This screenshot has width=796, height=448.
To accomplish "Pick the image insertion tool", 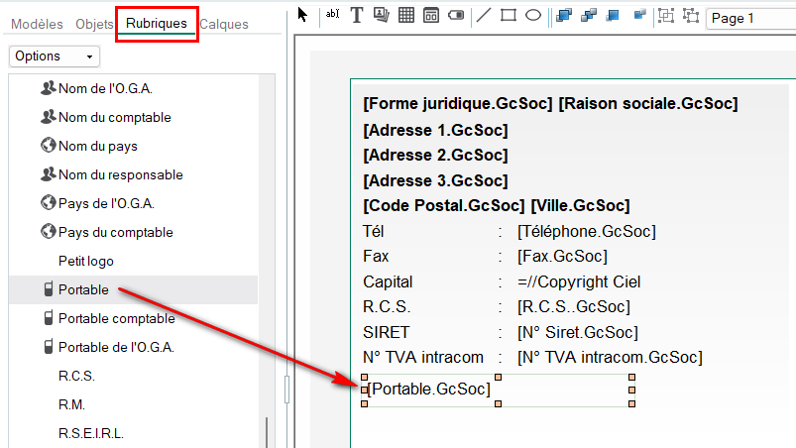I will tap(382, 15).
